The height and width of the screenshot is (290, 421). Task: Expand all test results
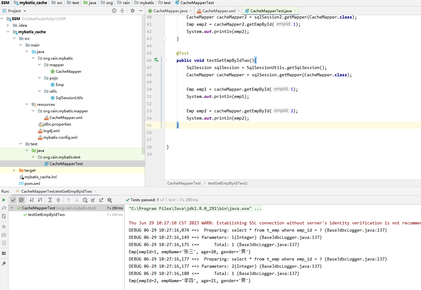[50, 200]
